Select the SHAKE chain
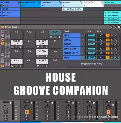This screenshot has height=123, width=121. pyautogui.click(x=72, y=44)
